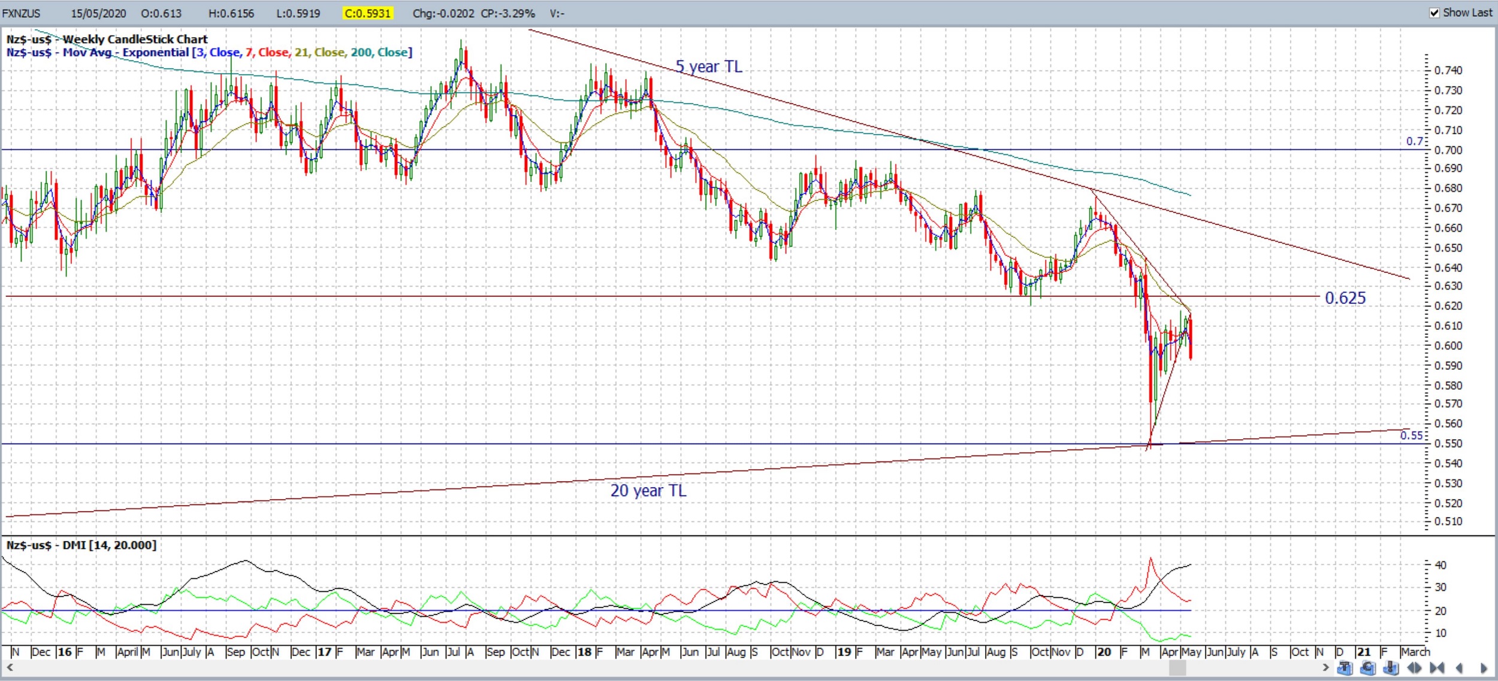The height and width of the screenshot is (681, 1498).
Task: Click the CP:-3.29% value
Action: point(508,13)
